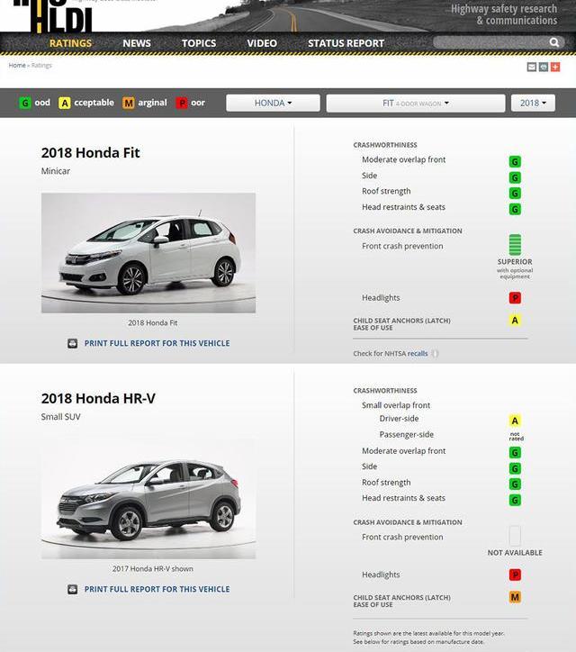Email this page via envelope icon
Screen dimensions: 576x652
[532, 67]
